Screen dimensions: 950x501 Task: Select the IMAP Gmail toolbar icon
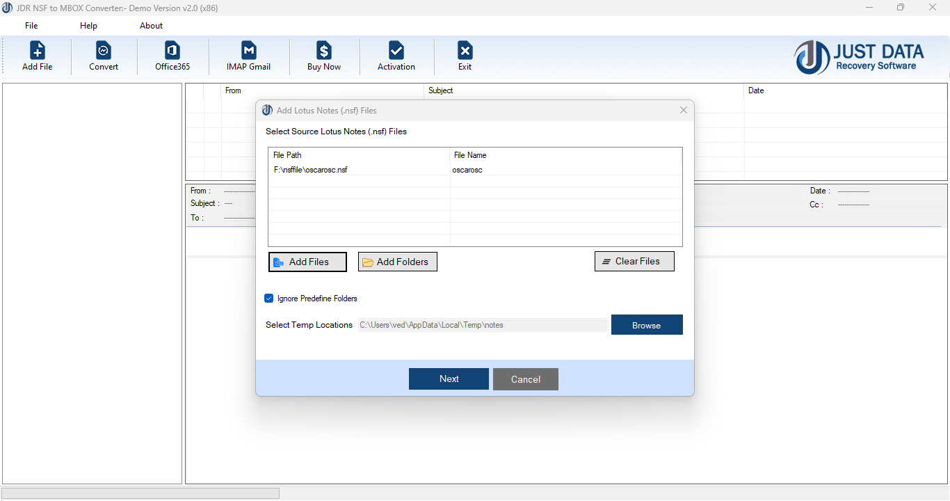pyautogui.click(x=249, y=51)
